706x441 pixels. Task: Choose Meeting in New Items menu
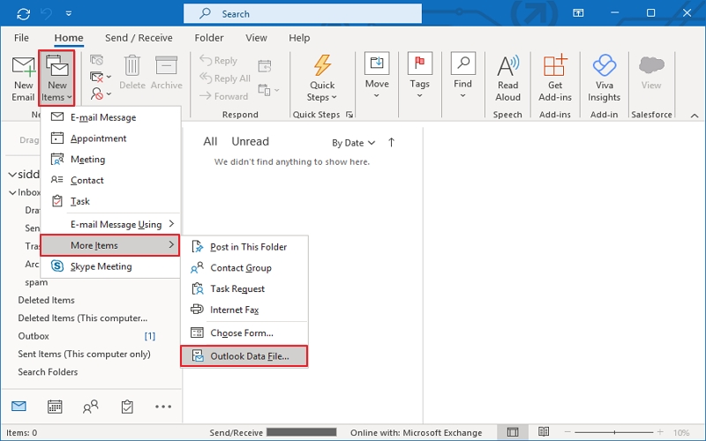click(x=111, y=160)
